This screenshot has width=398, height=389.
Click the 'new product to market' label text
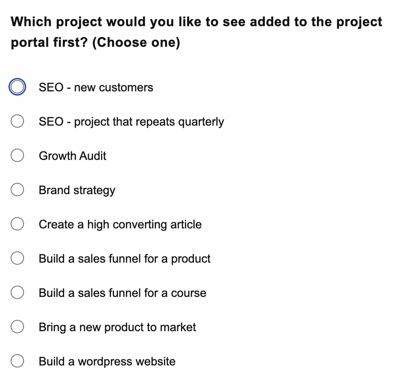point(137,327)
